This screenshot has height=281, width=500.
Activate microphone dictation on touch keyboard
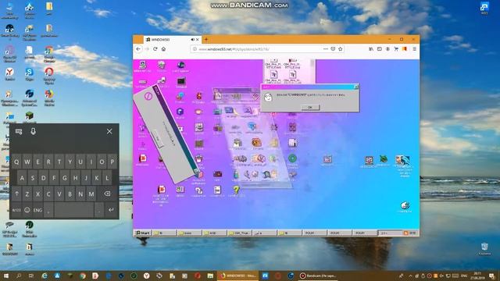coord(33,131)
